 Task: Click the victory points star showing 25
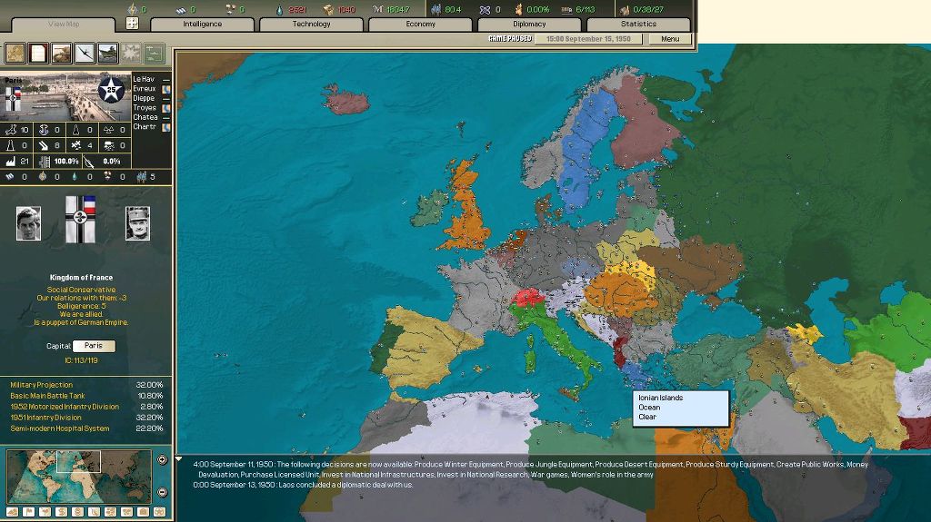(111, 90)
